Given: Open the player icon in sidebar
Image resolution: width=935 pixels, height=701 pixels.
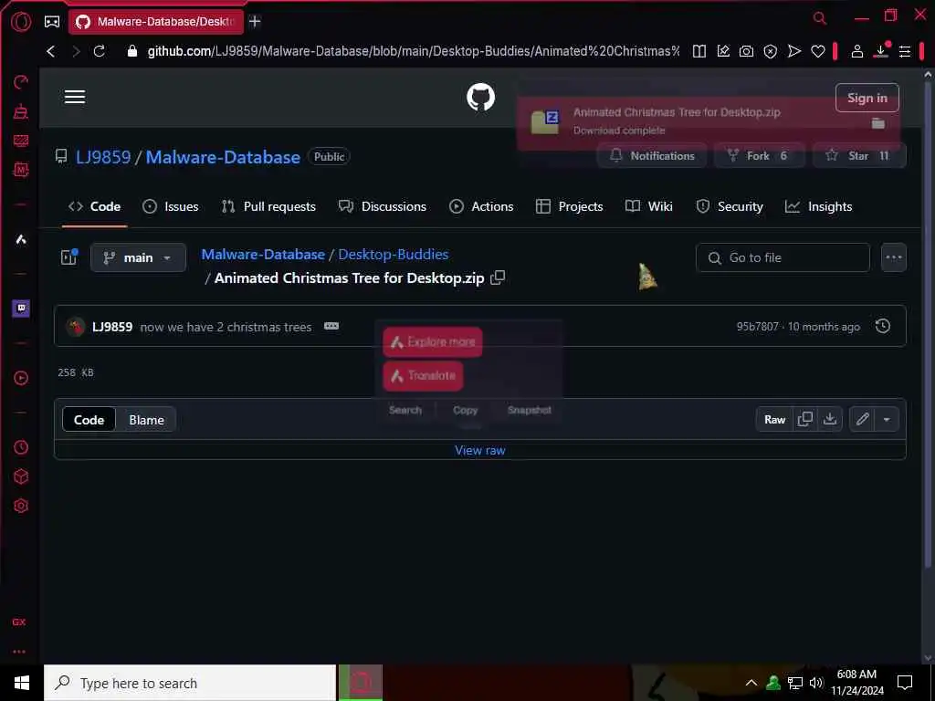Looking at the screenshot, I should click(x=21, y=378).
